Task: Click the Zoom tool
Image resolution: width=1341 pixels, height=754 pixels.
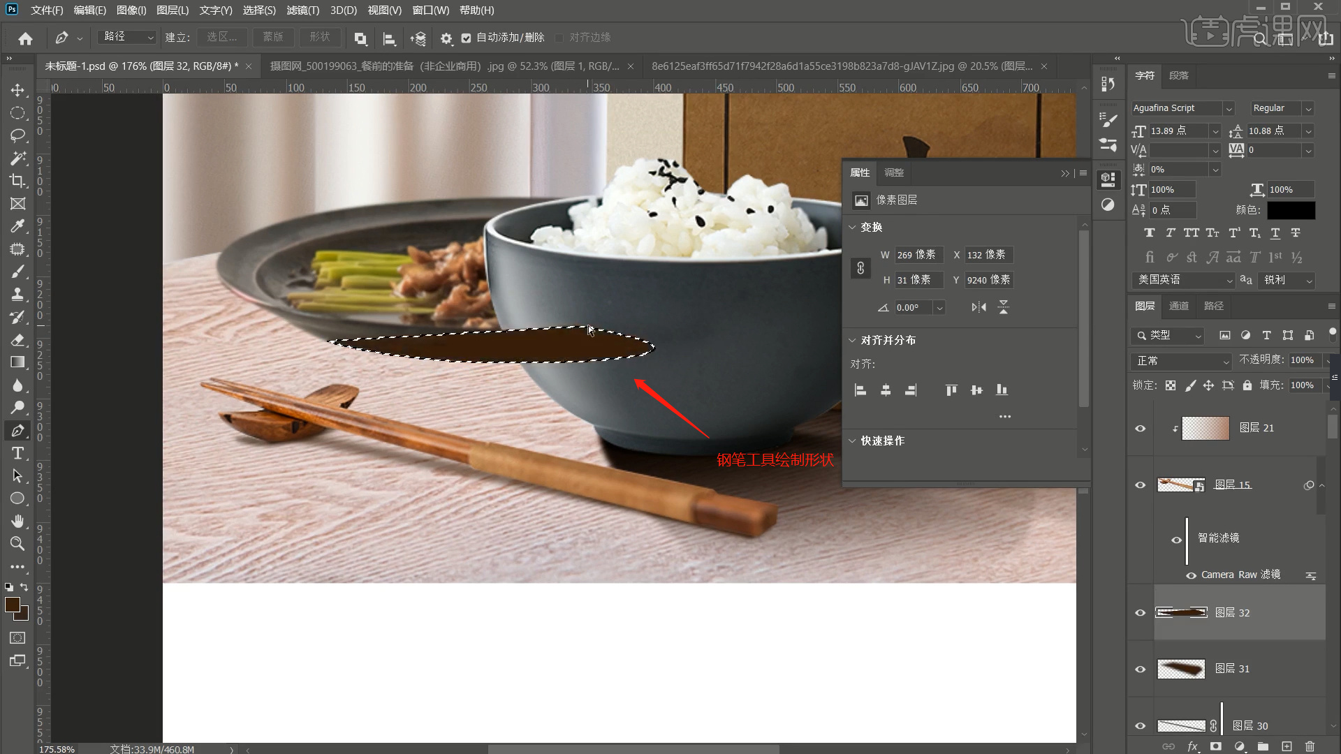Action: pos(17,542)
